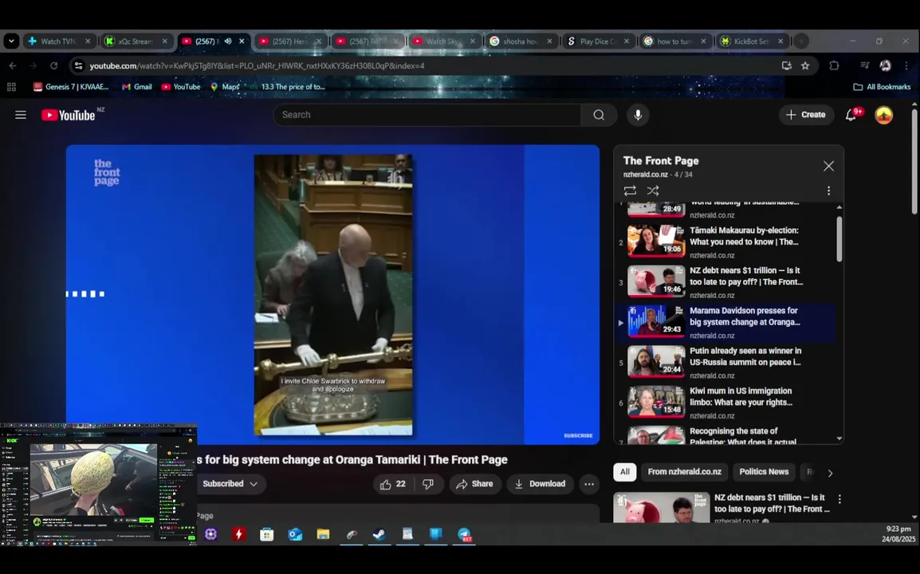Open Chrome profile avatar
The height and width of the screenshot is (574, 920).
pyautogui.click(x=886, y=65)
